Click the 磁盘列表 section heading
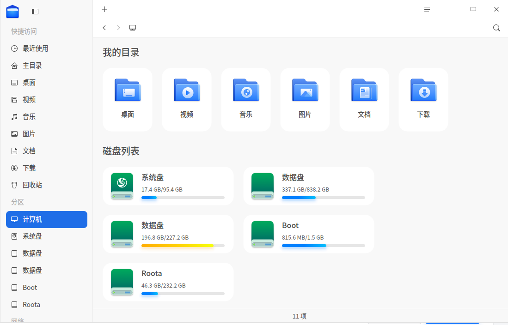508x325 pixels. click(x=121, y=151)
